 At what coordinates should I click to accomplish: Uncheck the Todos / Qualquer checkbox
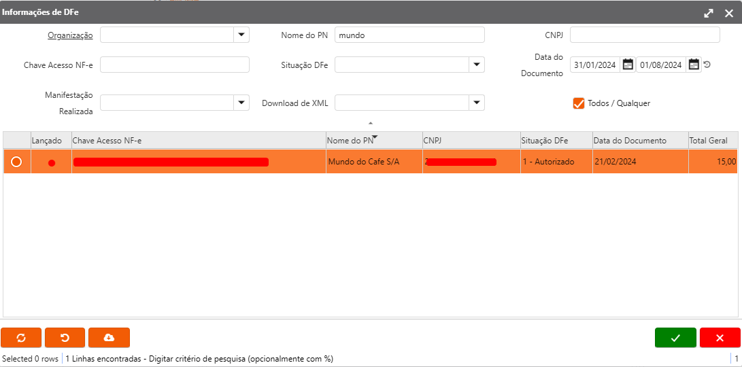579,103
